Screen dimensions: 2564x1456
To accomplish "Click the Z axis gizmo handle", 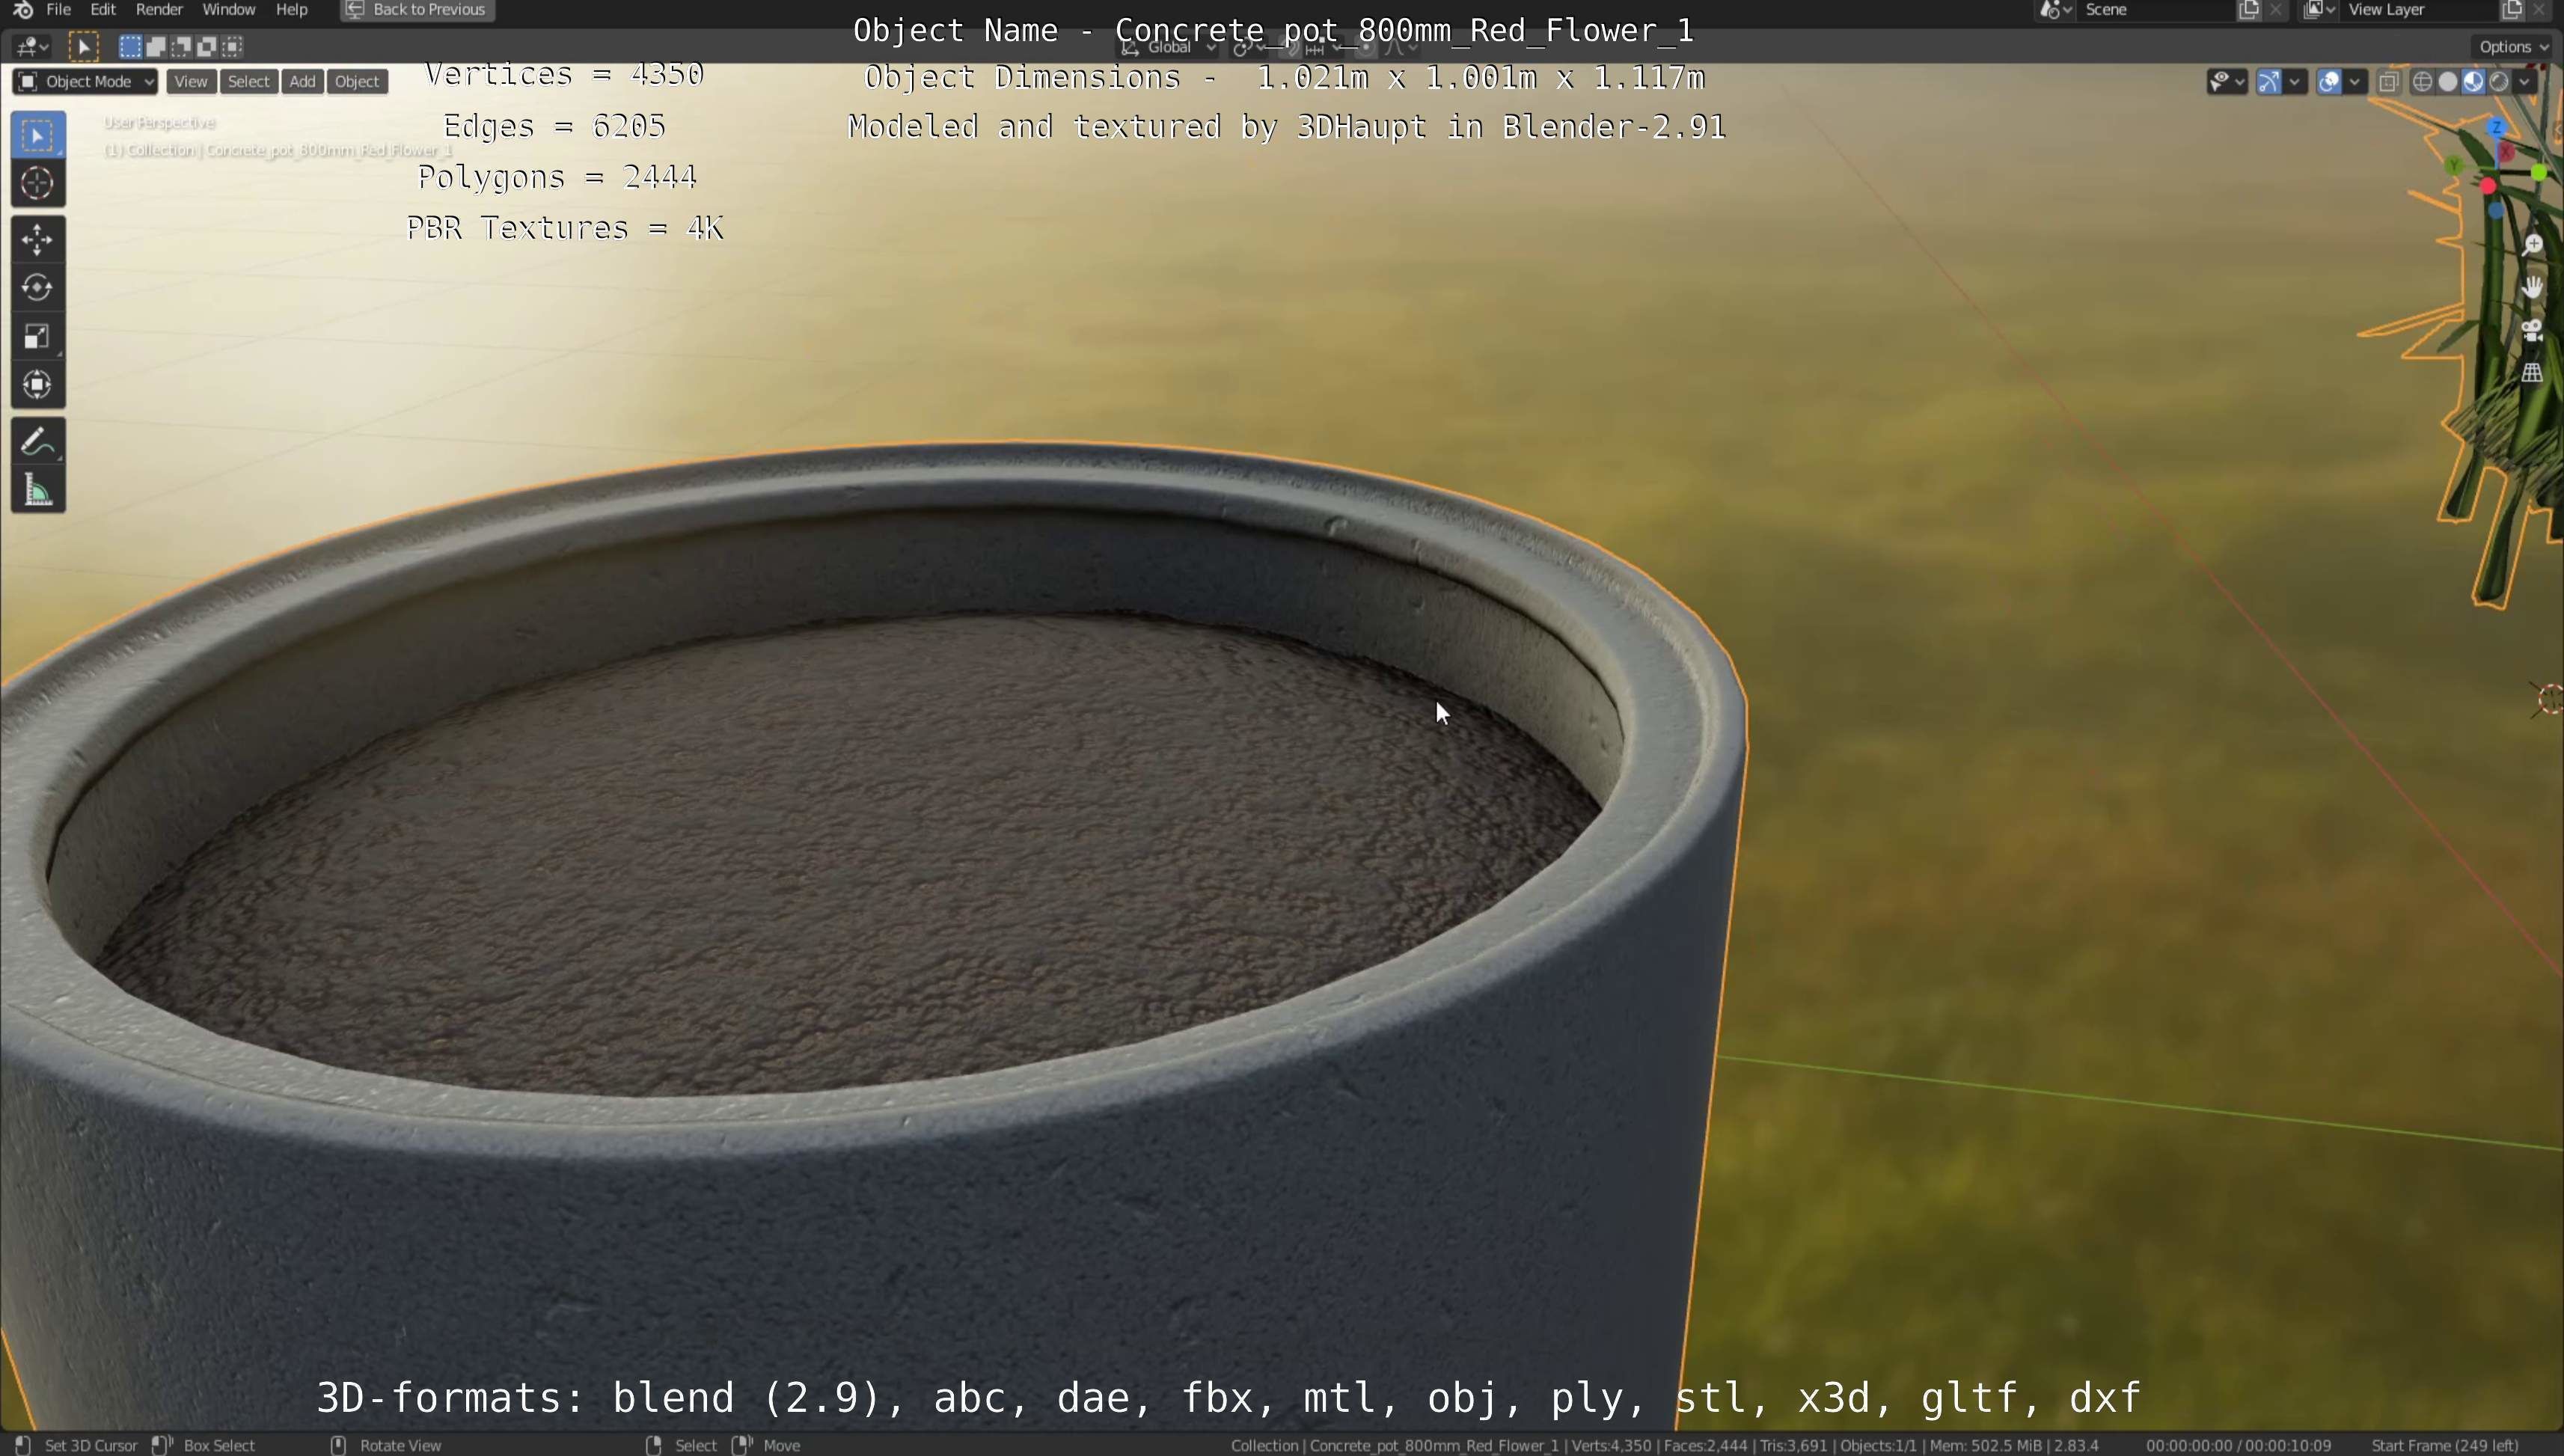I will pyautogui.click(x=2497, y=128).
